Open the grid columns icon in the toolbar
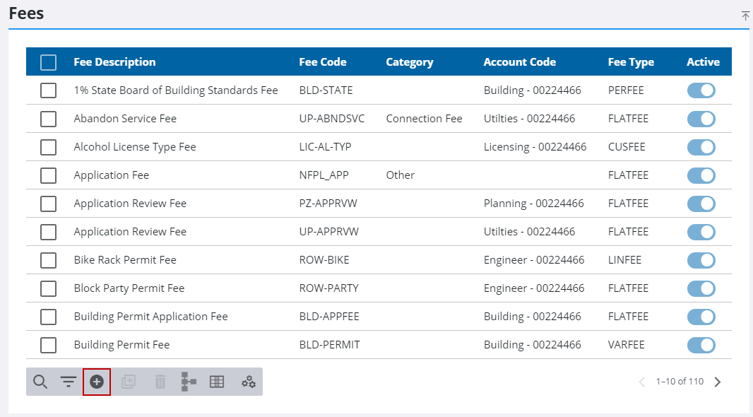Screen dimensions: 753x417 [217, 382]
